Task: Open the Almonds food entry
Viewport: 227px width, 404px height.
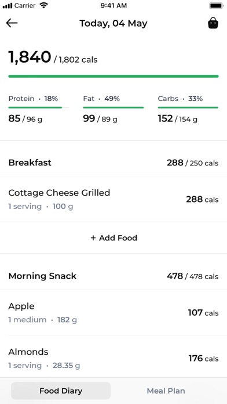Action: pos(113,358)
